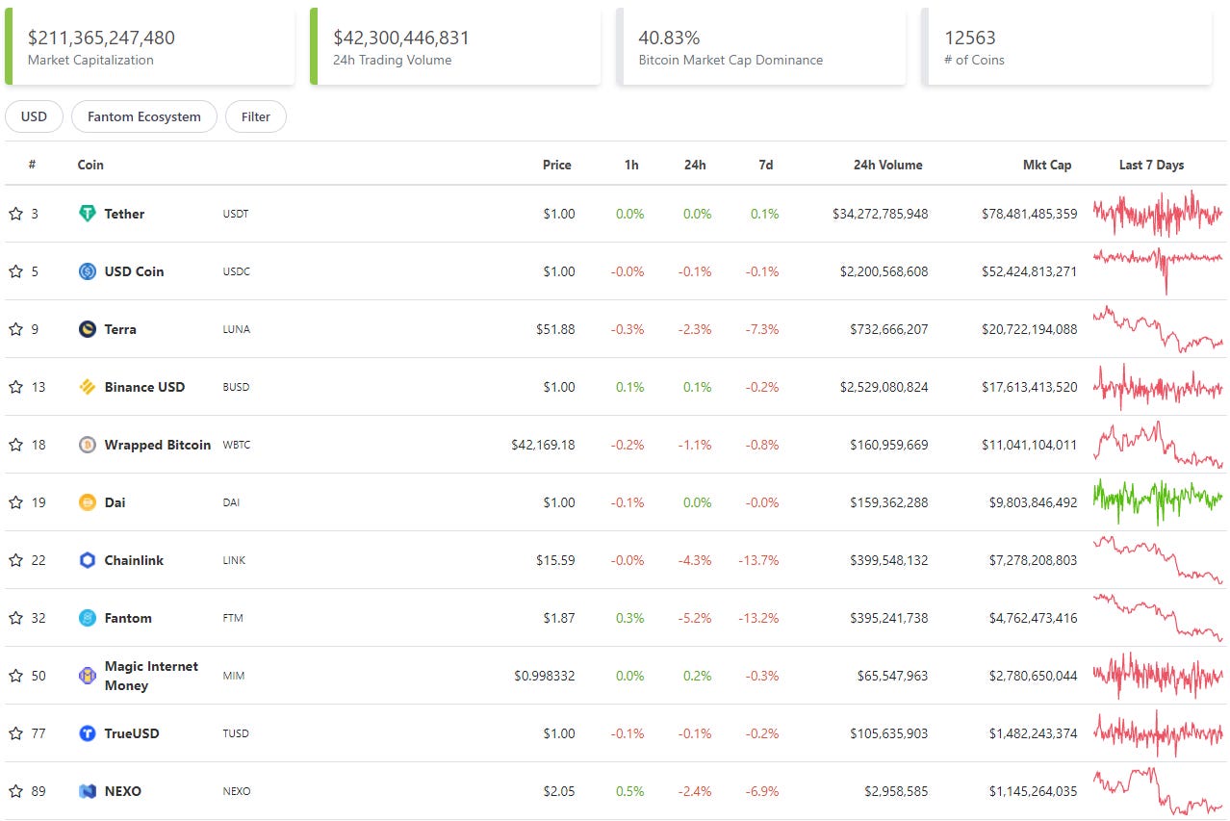Click the Wrapped Bitcoin price $42,169.18
Image resolution: width=1230 pixels, height=821 pixels.
pos(544,445)
